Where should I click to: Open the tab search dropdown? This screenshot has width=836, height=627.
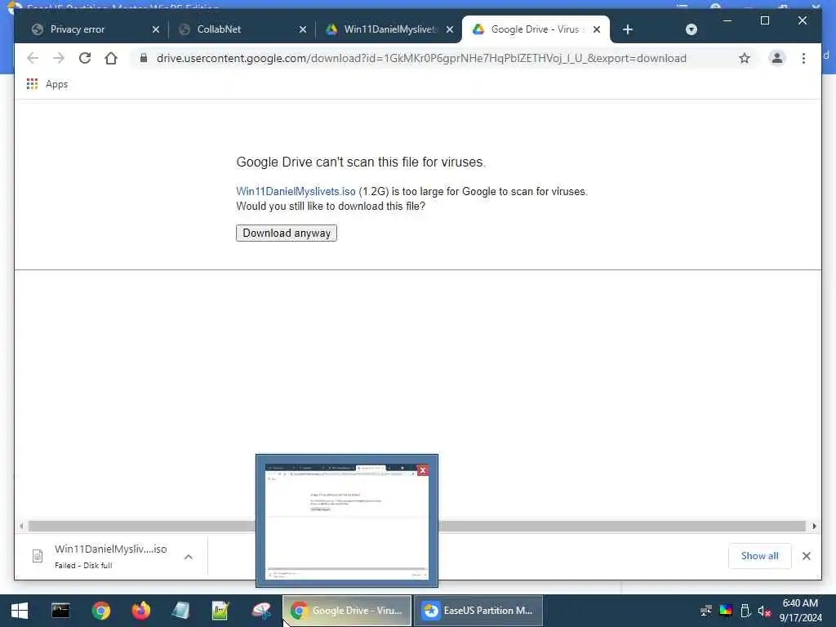click(x=691, y=29)
